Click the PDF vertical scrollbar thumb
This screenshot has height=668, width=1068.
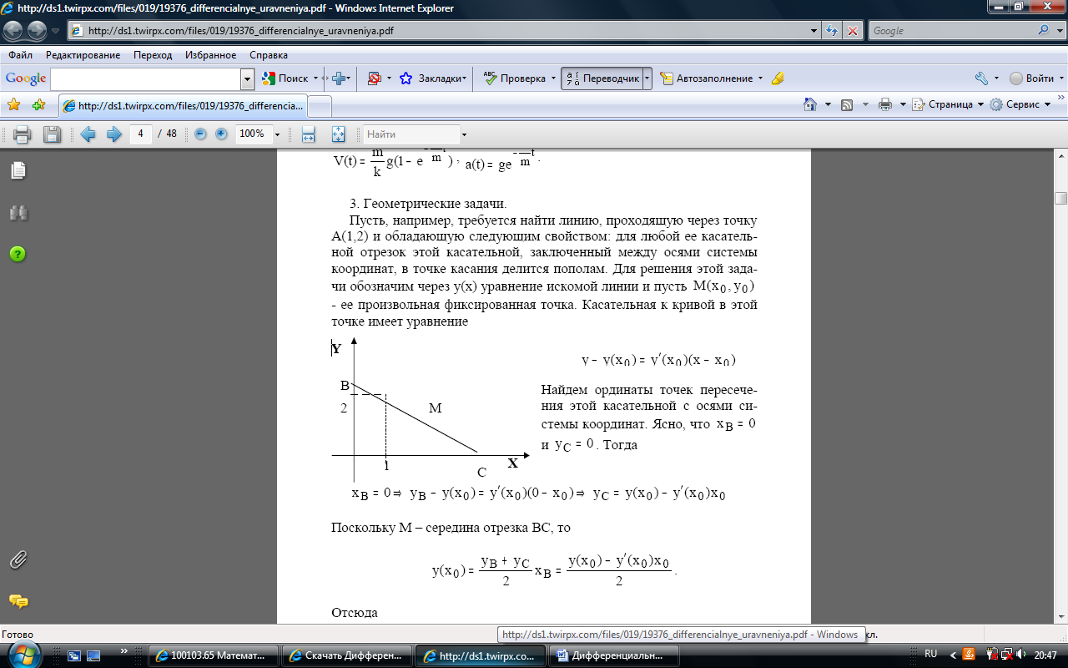coord(1060,198)
